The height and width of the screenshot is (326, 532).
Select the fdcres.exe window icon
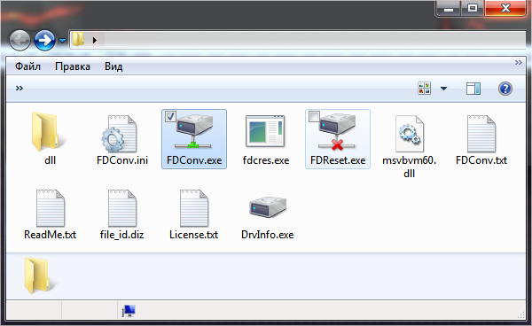tap(266, 130)
